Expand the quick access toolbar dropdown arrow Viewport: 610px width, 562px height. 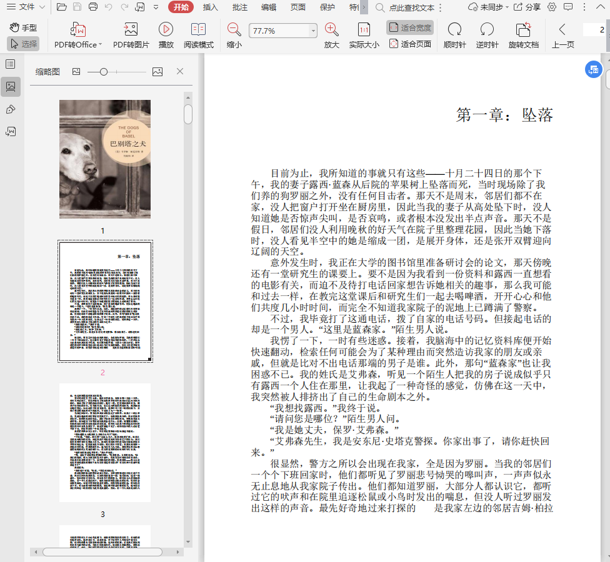156,7
